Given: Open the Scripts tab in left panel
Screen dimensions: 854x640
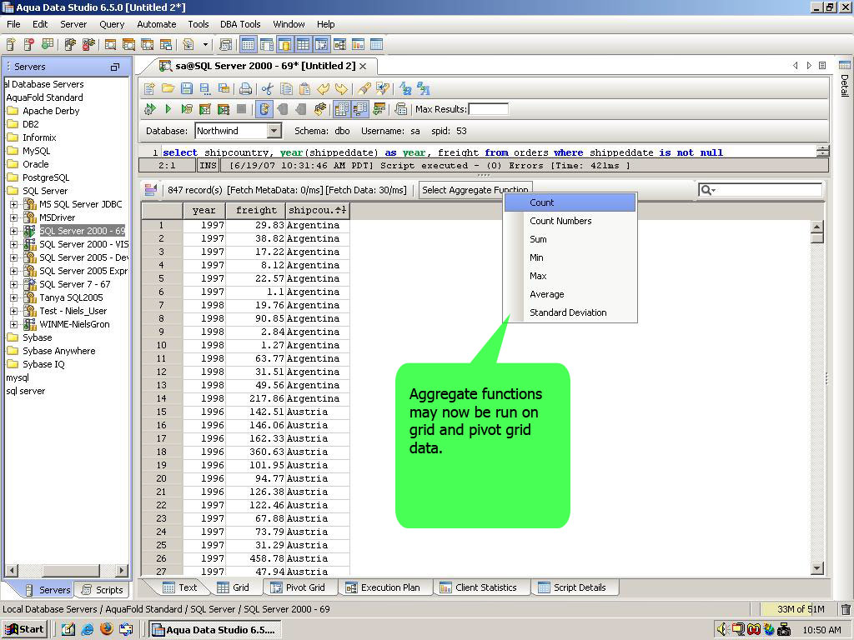Looking at the screenshot, I should (102, 590).
